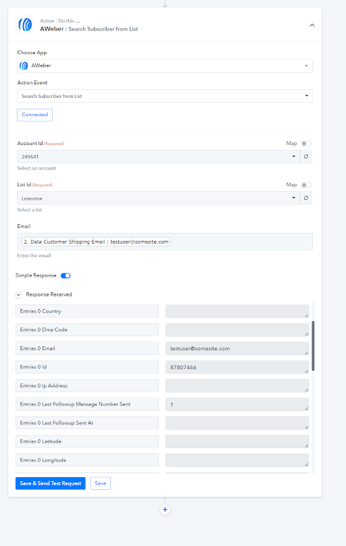Viewport: 346px width, 546px height.
Task: Click the testuser@somesite.com response value
Action: [237, 348]
